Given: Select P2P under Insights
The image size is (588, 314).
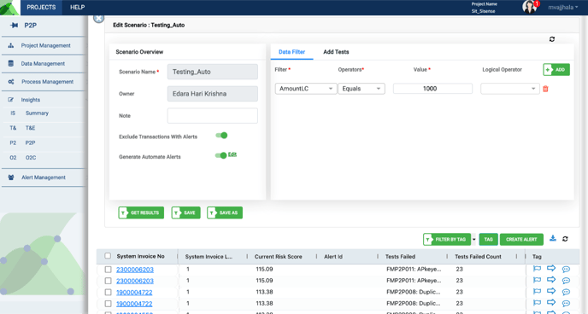Looking at the screenshot, I should click(30, 143).
